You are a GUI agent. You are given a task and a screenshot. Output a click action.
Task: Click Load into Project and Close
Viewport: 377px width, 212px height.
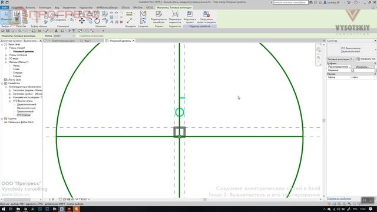coord(206,17)
